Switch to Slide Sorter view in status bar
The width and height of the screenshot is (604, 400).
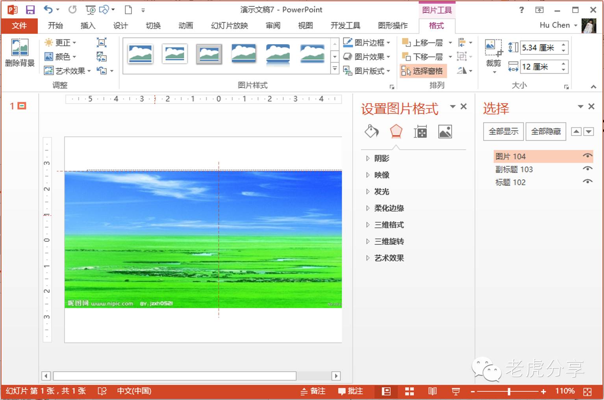point(409,391)
